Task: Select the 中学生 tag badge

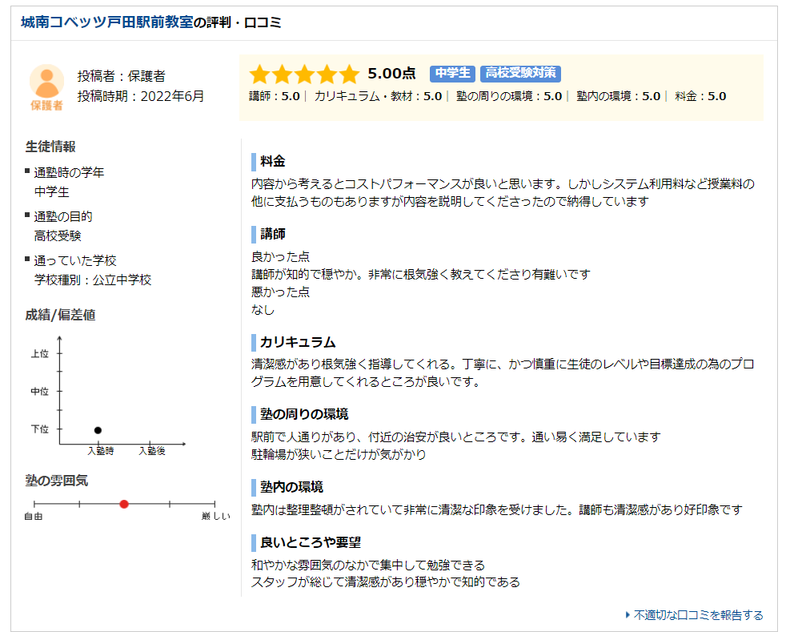Action: tap(452, 74)
